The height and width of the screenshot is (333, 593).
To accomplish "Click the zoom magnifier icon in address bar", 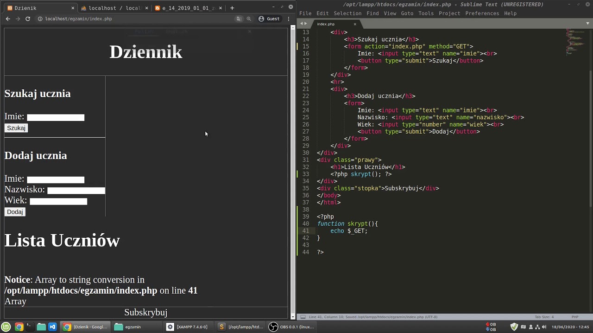I will (249, 19).
